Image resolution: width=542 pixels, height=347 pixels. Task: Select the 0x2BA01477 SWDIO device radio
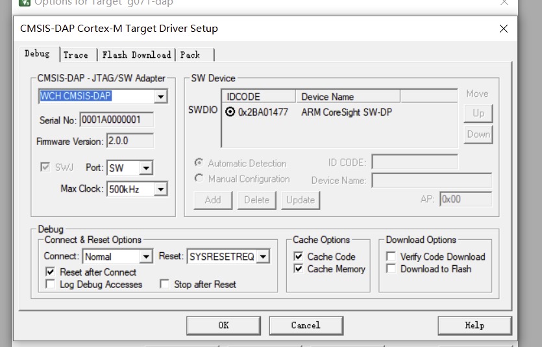click(230, 112)
